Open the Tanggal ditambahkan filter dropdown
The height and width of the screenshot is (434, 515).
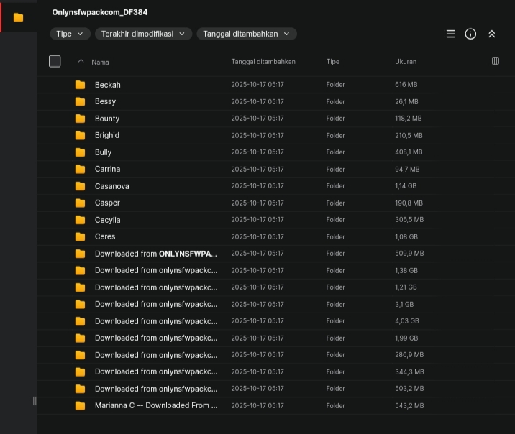pyautogui.click(x=246, y=34)
